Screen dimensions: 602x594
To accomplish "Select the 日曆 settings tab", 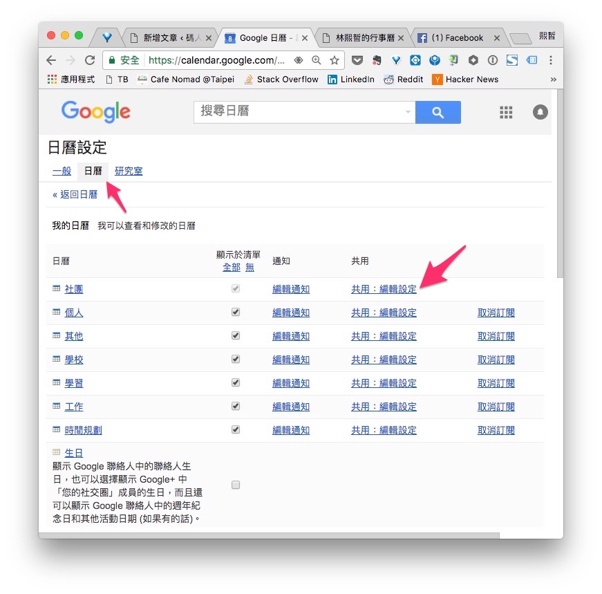I will [93, 171].
